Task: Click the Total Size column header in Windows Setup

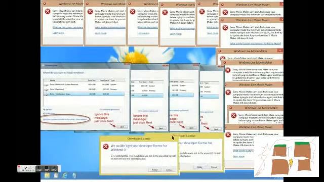Action: pos(92,80)
